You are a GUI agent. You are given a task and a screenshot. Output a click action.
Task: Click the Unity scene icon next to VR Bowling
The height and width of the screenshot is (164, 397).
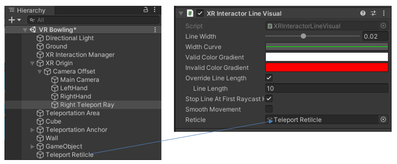tap(33, 29)
